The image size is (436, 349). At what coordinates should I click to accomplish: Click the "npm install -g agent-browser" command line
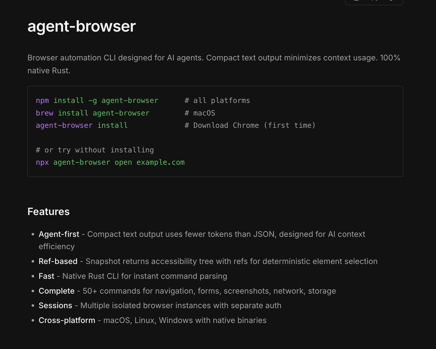(x=97, y=100)
